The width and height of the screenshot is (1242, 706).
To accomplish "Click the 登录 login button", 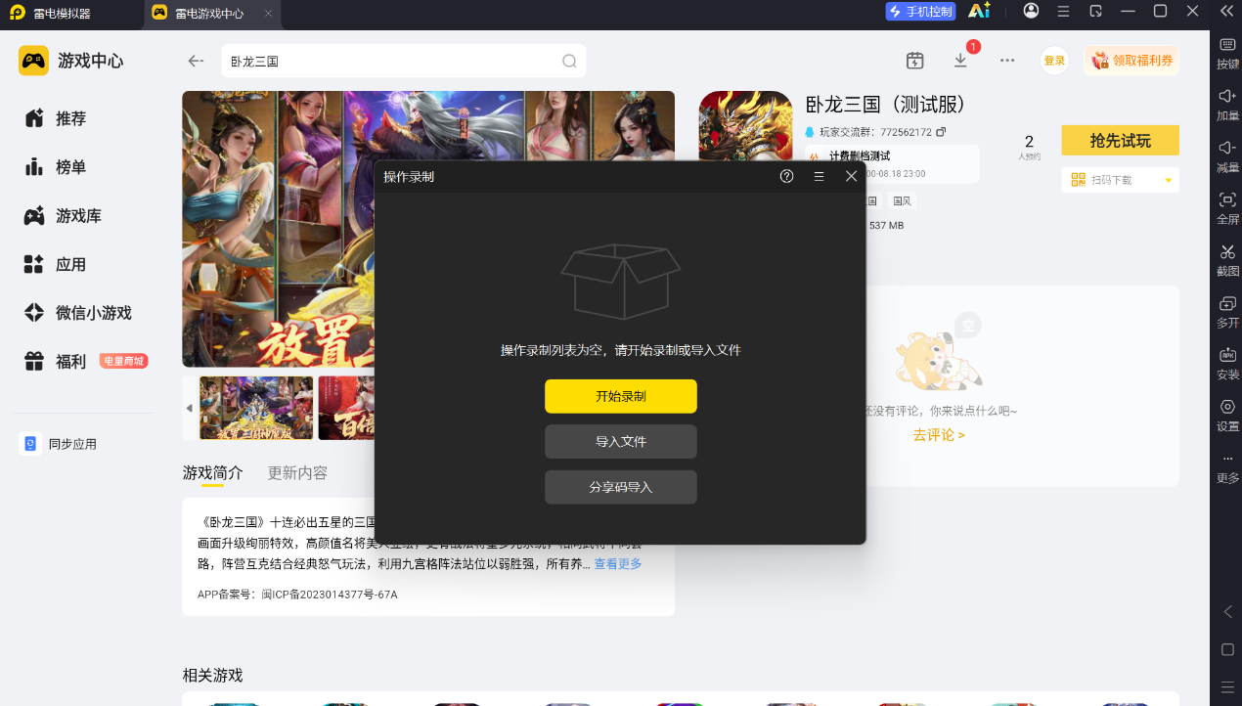I will click(x=1054, y=61).
